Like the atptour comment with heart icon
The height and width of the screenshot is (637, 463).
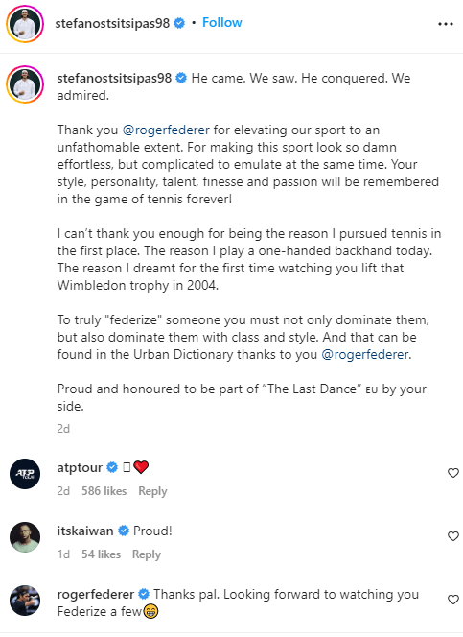pos(452,473)
